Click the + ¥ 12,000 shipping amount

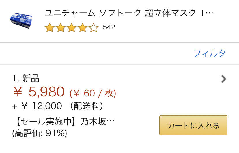[37, 106]
